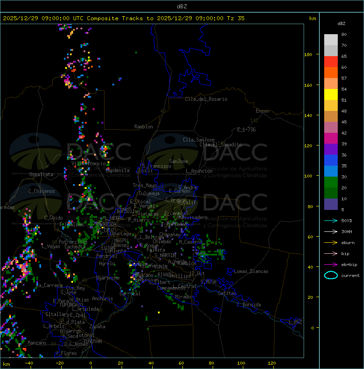Image resolution: width=364 pixels, height=369 pixels.
Task: Pick the yellow swatch below 54 dBZ
Action: (331, 95)
